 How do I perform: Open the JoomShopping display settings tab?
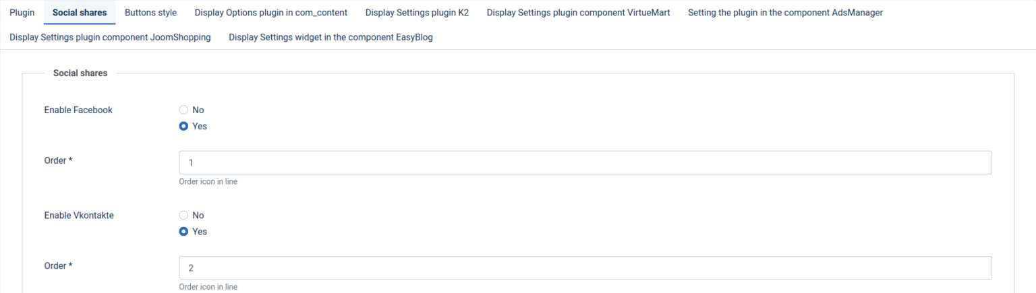point(110,38)
